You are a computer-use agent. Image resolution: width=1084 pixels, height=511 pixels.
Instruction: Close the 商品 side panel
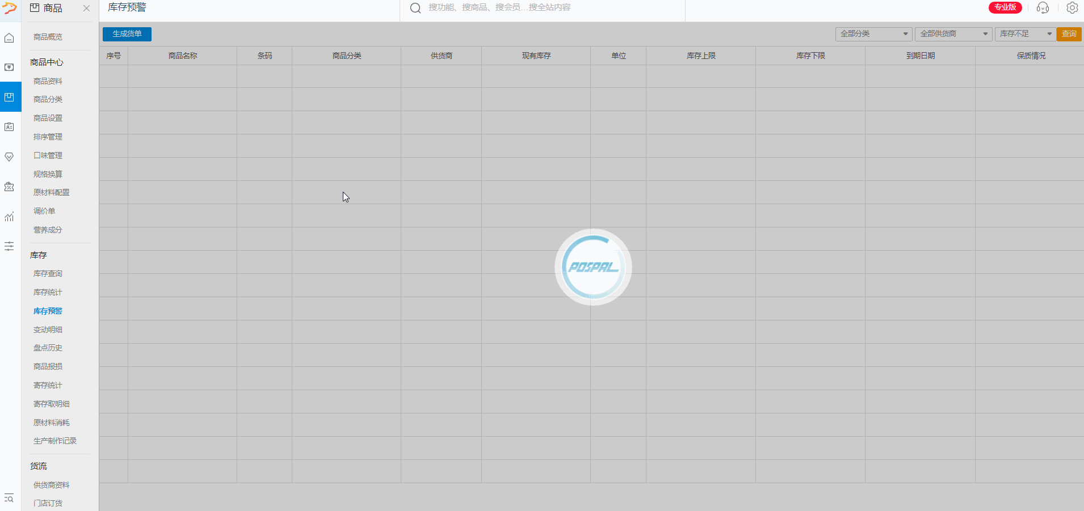(86, 9)
